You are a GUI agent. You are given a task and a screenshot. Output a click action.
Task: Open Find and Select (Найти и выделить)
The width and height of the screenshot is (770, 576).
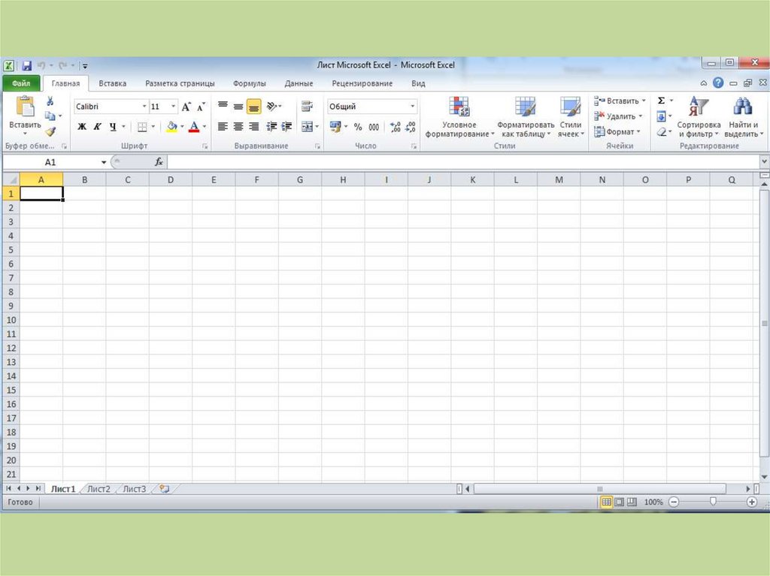744,117
